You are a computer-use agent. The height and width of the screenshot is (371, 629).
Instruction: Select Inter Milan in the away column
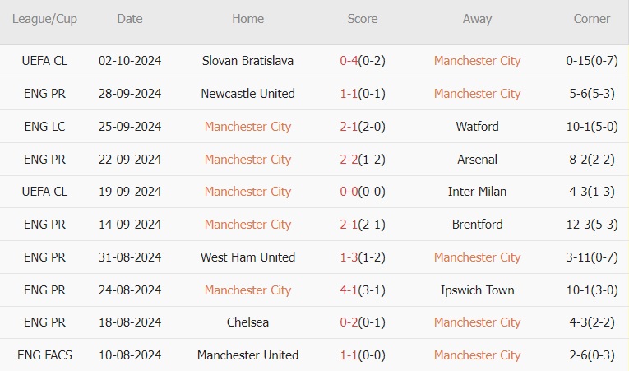[477, 192]
